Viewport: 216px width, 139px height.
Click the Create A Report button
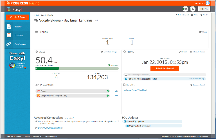click(x=17, y=17)
